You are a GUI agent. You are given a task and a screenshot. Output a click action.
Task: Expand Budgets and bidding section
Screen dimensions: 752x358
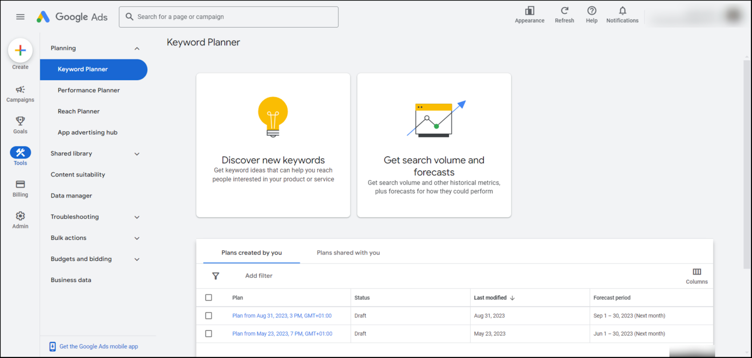pyautogui.click(x=137, y=259)
